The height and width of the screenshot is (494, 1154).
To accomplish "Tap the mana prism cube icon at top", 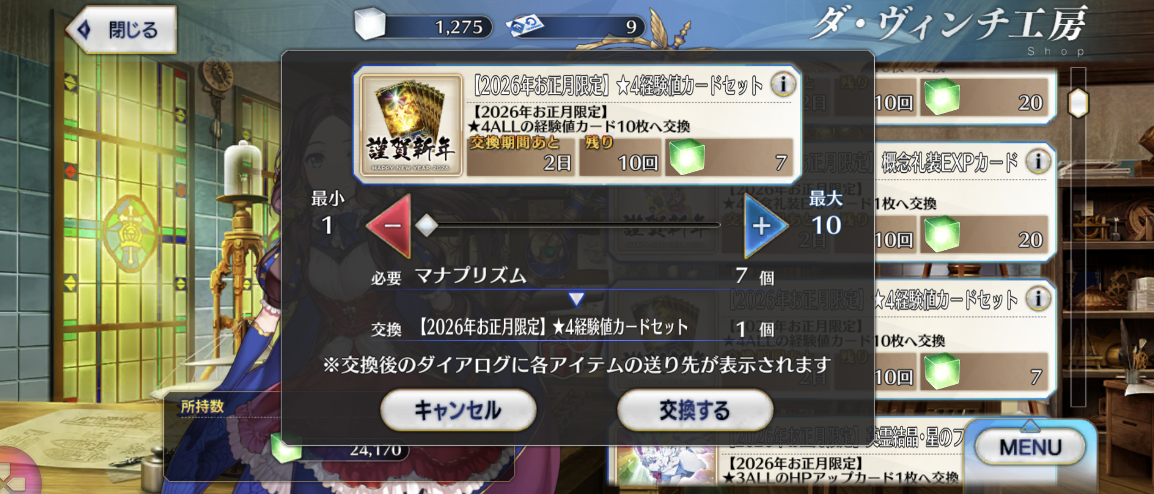I will [x=370, y=23].
